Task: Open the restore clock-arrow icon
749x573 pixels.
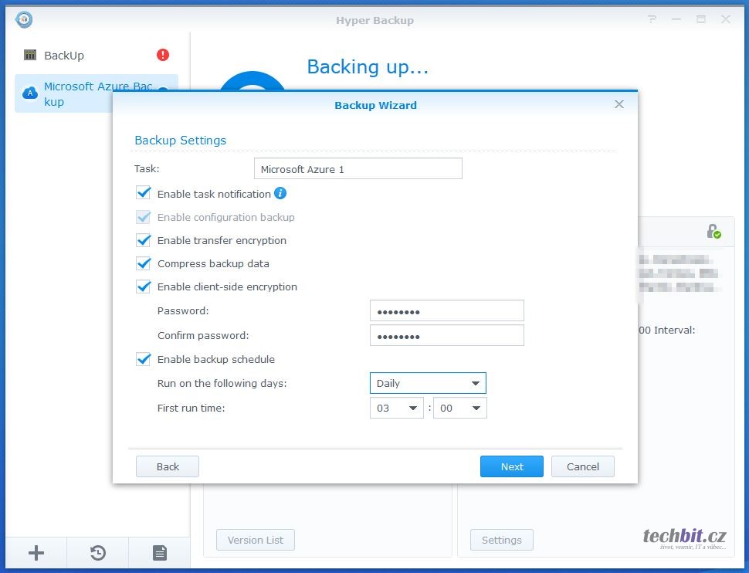Action: click(x=98, y=552)
